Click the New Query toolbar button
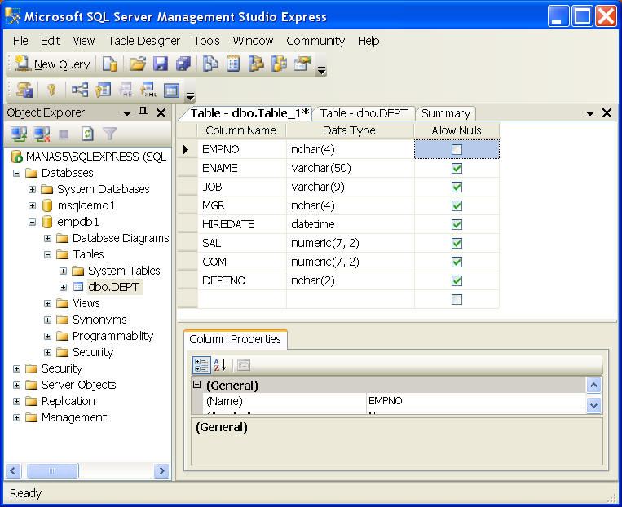Viewport: 622px width, 507px height. [52, 64]
